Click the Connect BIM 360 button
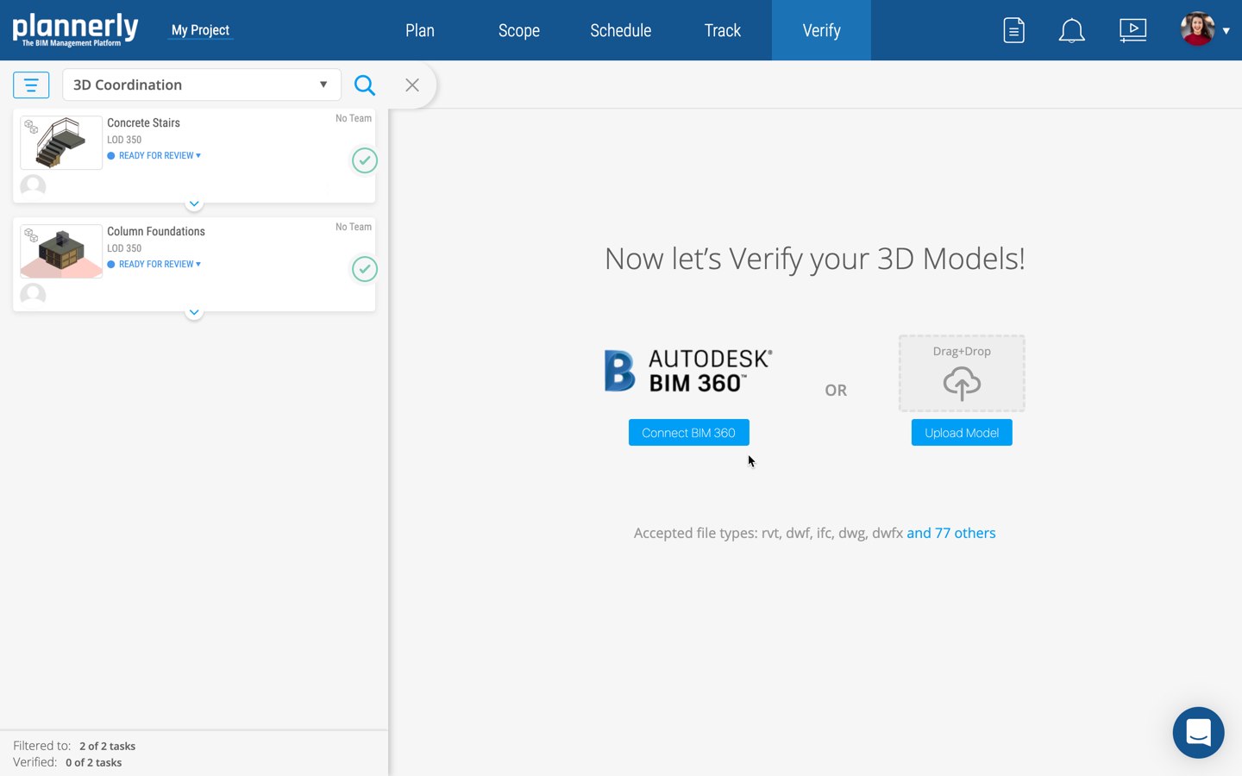This screenshot has width=1242, height=776. (688, 433)
